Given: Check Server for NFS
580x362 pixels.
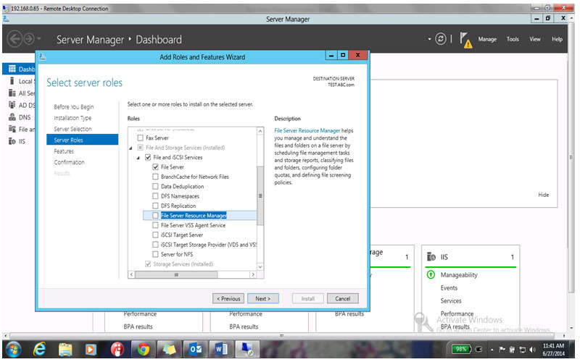Looking at the screenshot, I should click(x=155, y=254).
